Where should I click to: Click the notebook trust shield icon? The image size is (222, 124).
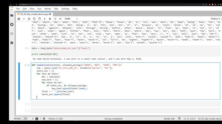[179, 118]
